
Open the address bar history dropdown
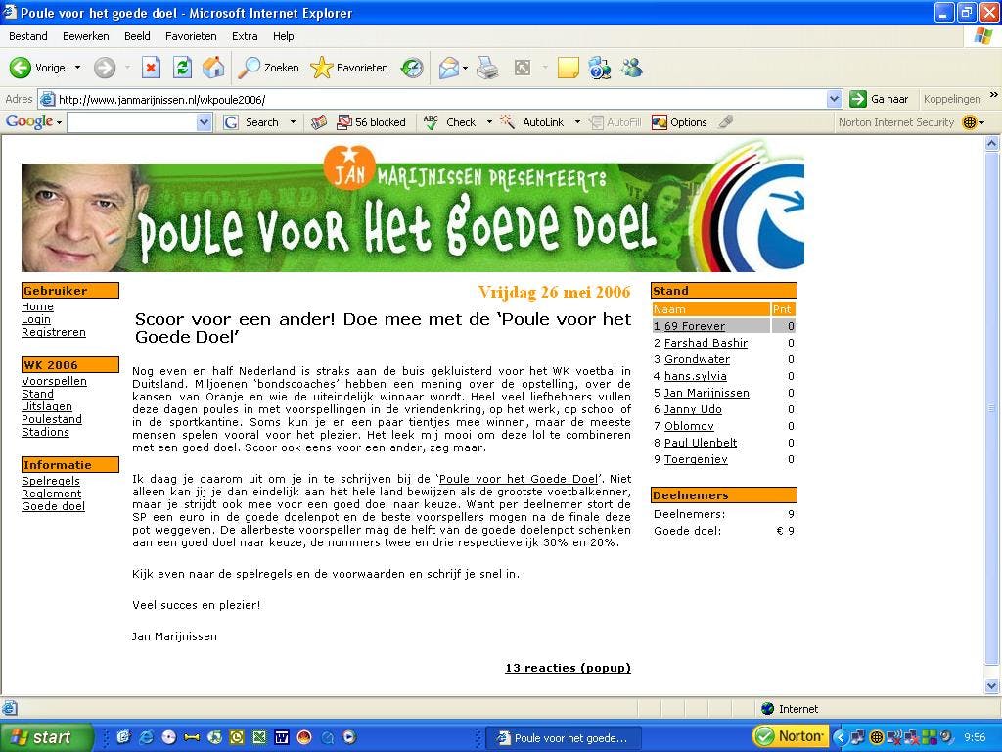pyautogui.click(x=834, y=98)
